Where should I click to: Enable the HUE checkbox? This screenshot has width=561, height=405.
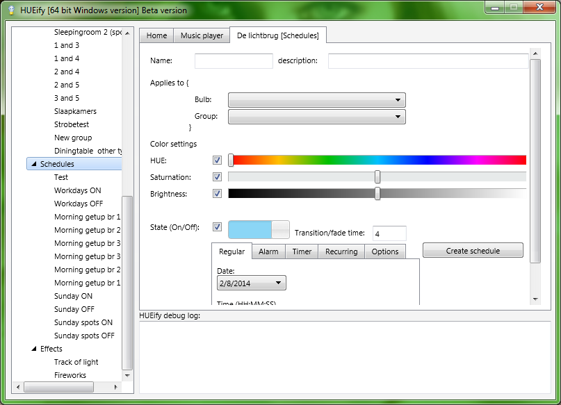point(217,160)
